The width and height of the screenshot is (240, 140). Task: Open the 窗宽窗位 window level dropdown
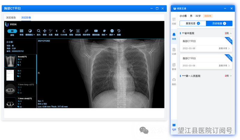point(30,32)
